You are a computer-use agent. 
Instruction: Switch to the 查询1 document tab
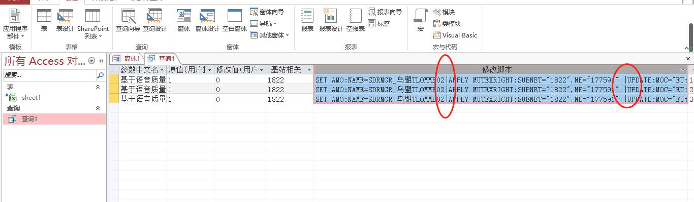point(162,59)
